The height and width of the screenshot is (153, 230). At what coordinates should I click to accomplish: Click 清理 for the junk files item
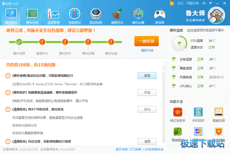pos(147,142)
